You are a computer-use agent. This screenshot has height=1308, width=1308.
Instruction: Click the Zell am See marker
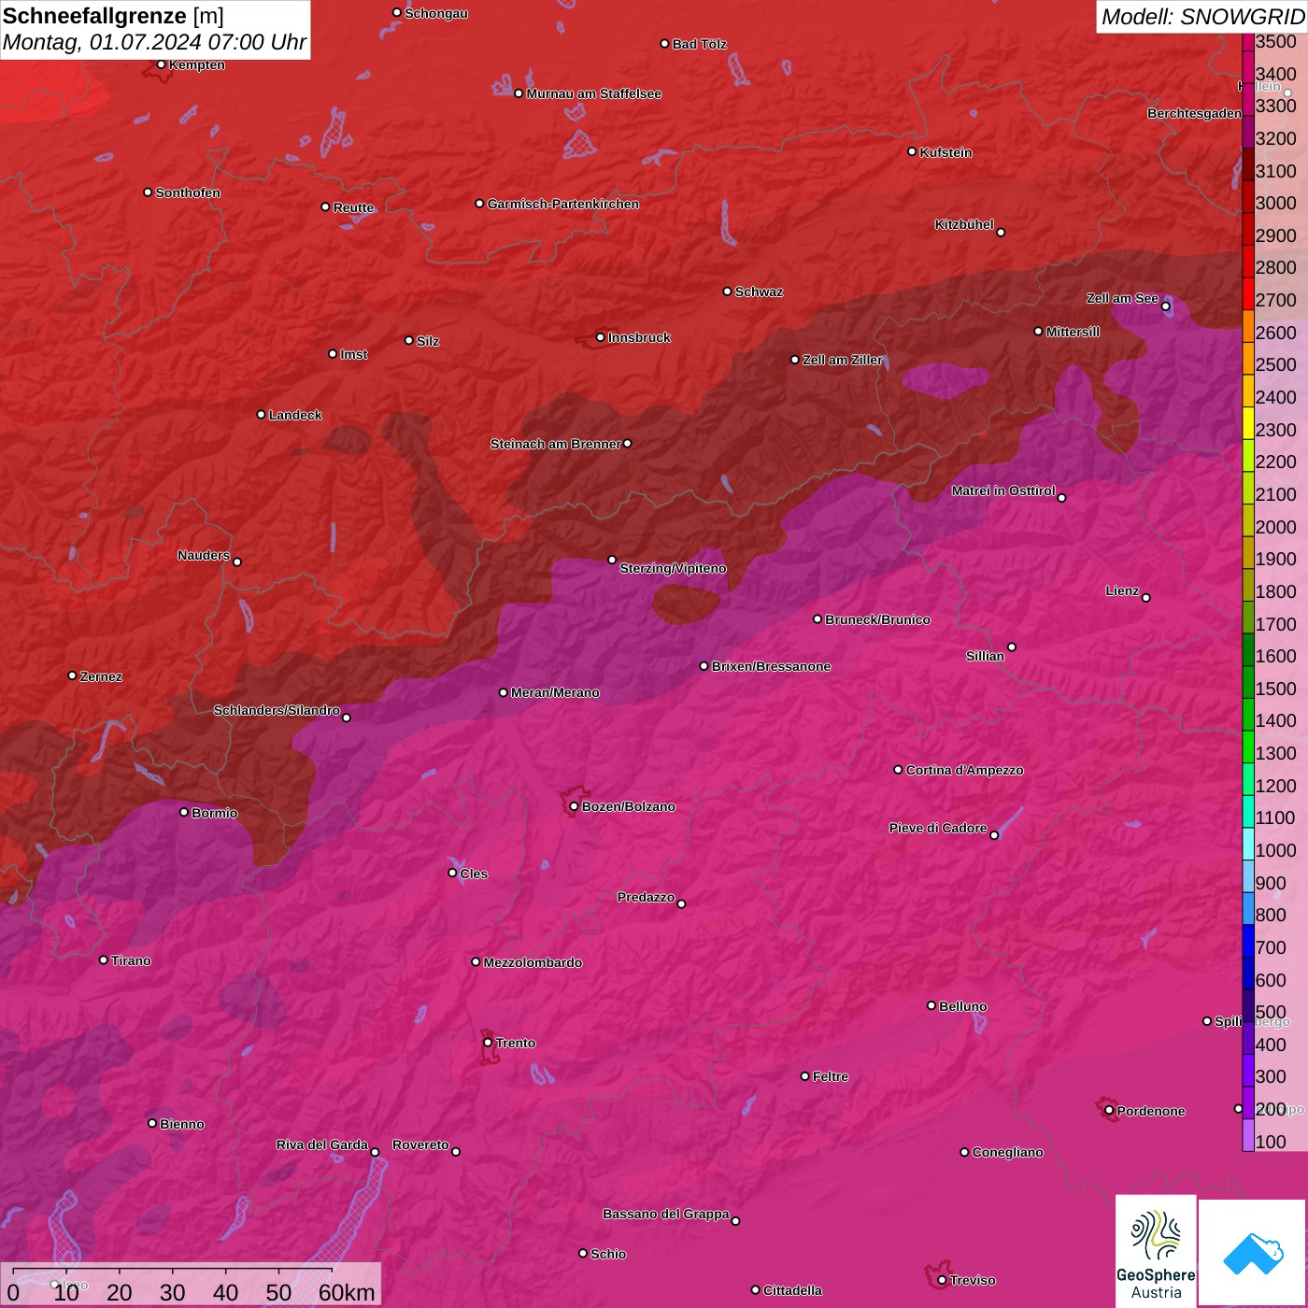1165,306
